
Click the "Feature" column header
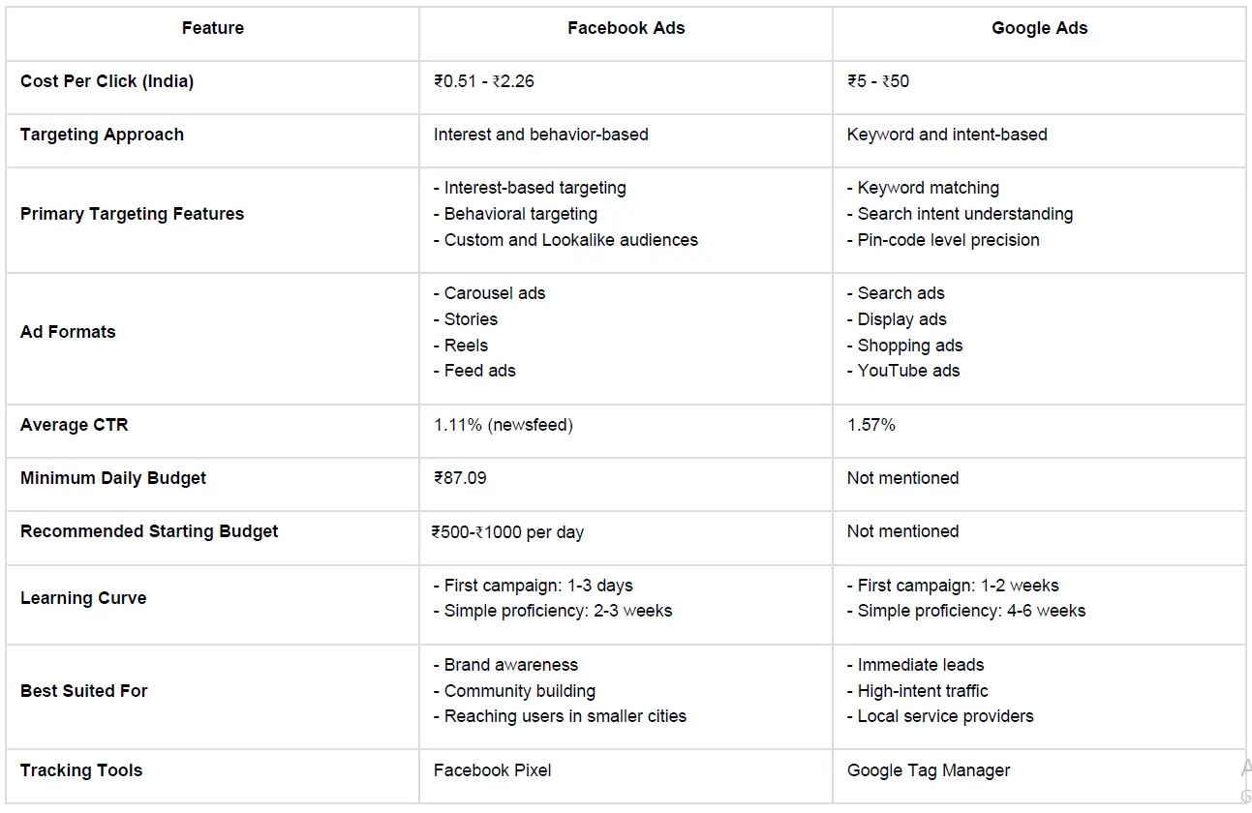click(212, 29)
